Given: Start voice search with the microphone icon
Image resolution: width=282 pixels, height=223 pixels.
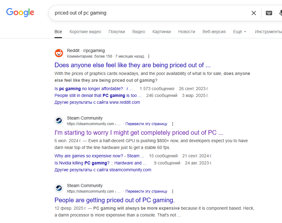Looking at the screenshot, I should [280, 13].
